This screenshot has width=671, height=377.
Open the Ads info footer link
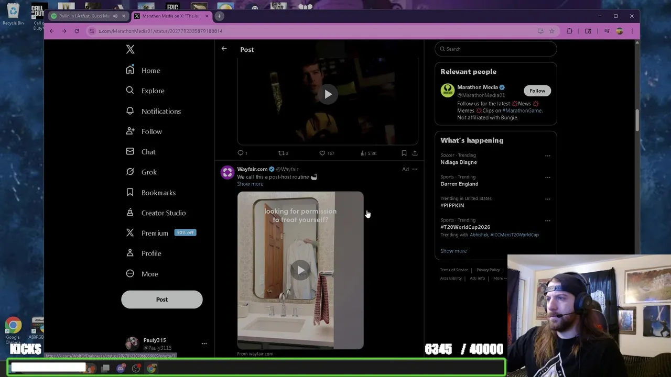pyautogui.click(x=477, y=279)
